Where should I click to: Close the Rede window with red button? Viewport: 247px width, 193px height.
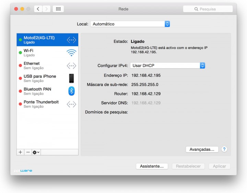click(x=16, y=9)
